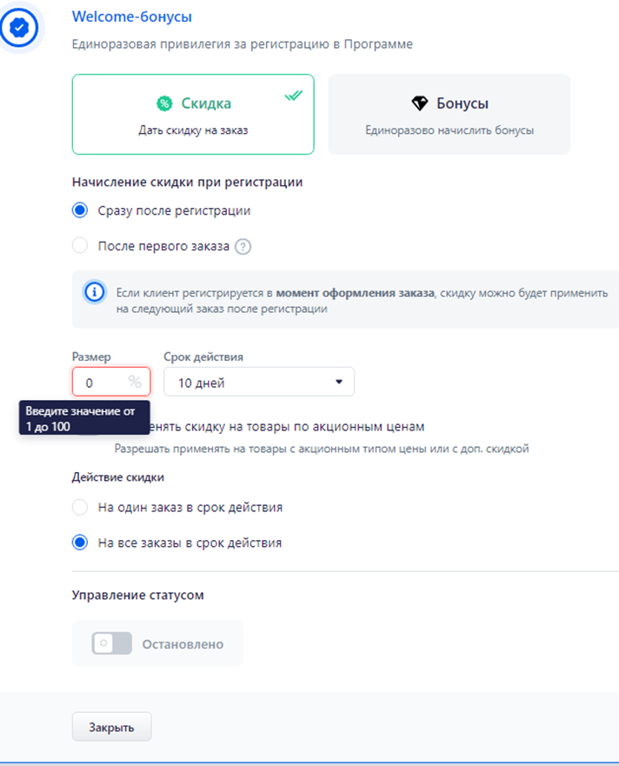
Task: Select the Скидка option card
Action: pos(193,114)
